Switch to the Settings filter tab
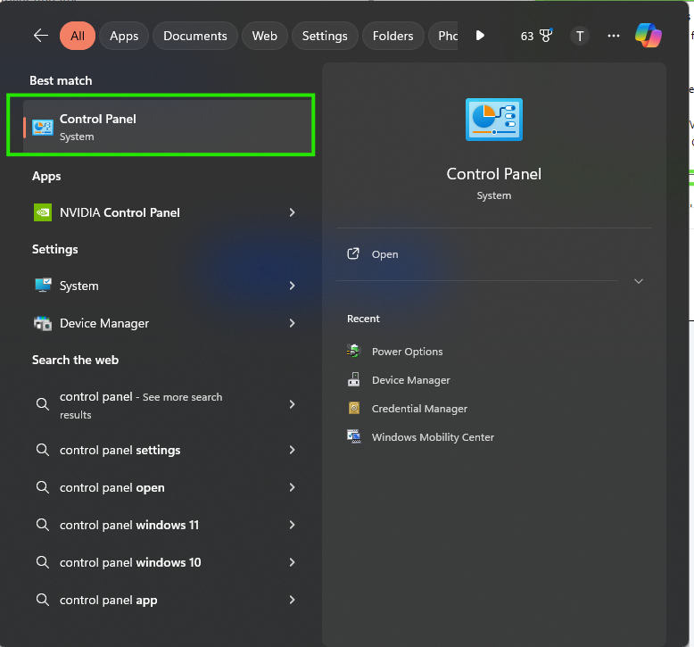The width and height of the screenshot is (694, 647). click(325, 36)
